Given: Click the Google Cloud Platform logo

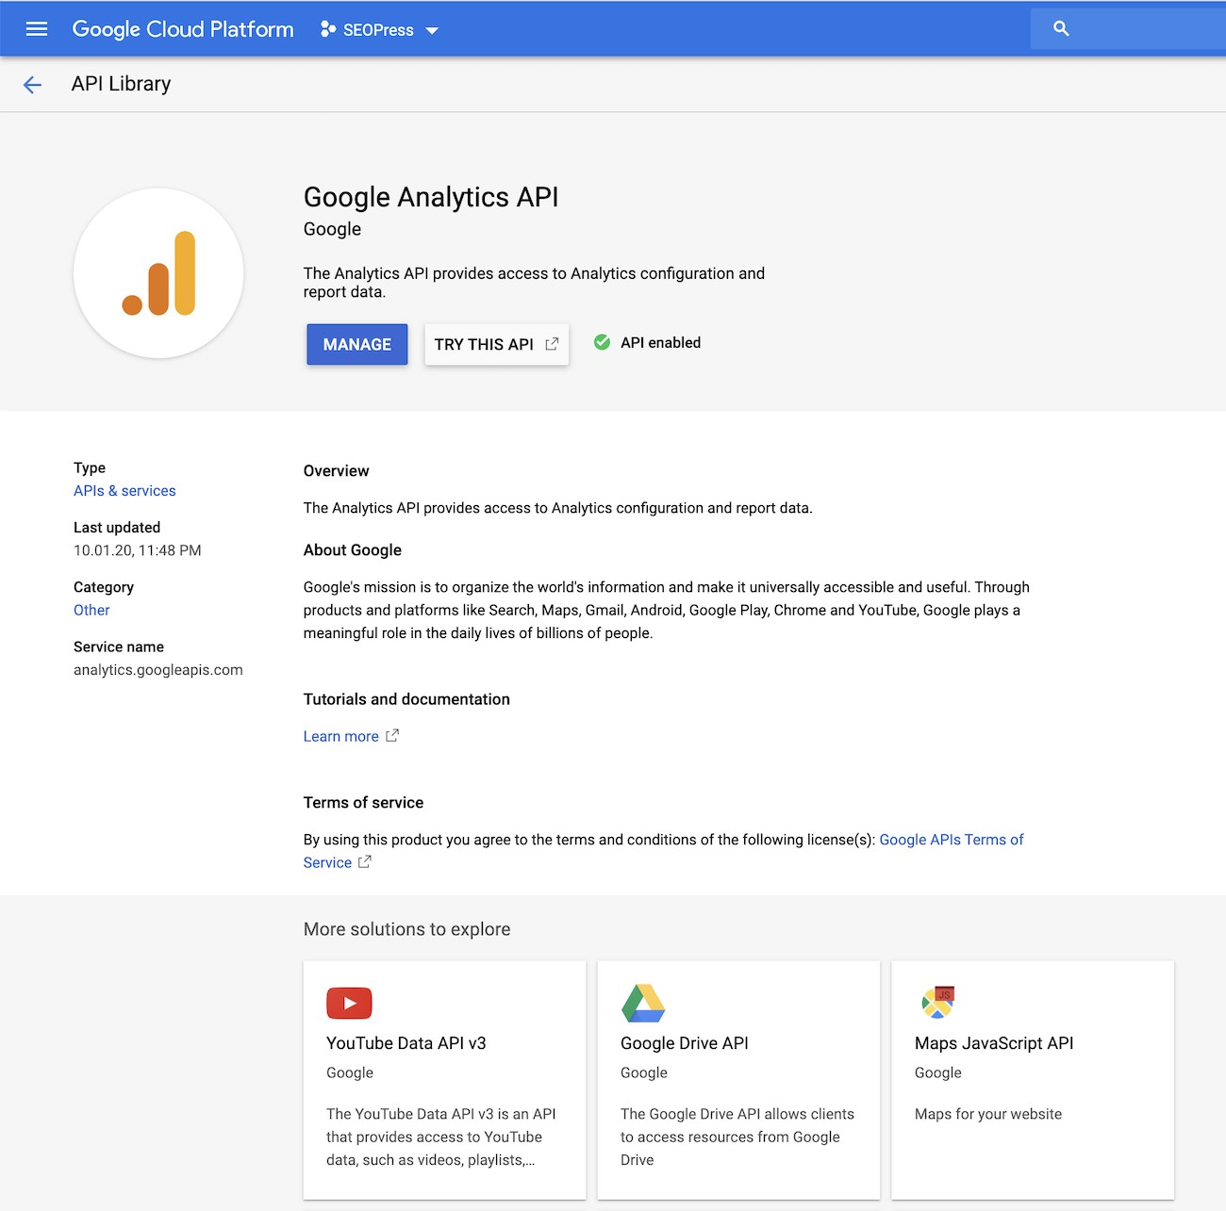Looking at the screenshot, I should tap(183, 29).
